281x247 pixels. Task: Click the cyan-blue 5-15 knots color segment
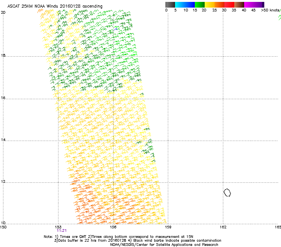pos(185,5)
